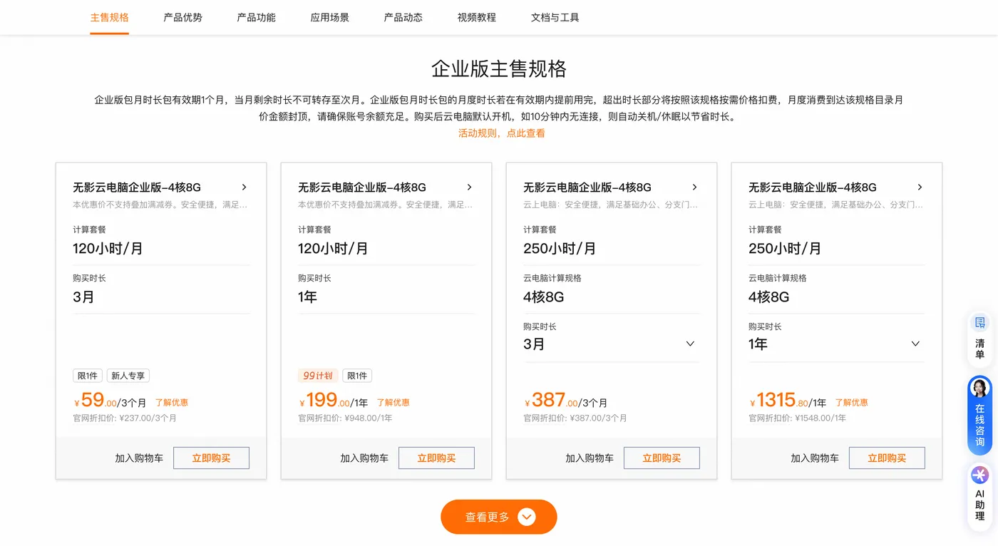Click 加入购物车 on the ¥199 card
This screenshot has width=998, height=546.
364,458
